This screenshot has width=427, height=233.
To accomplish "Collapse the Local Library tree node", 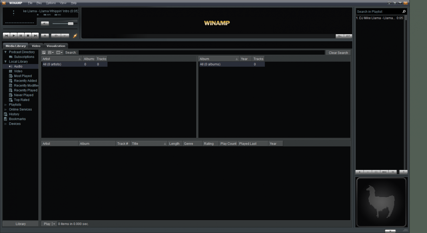I will [x=5, y=62].
